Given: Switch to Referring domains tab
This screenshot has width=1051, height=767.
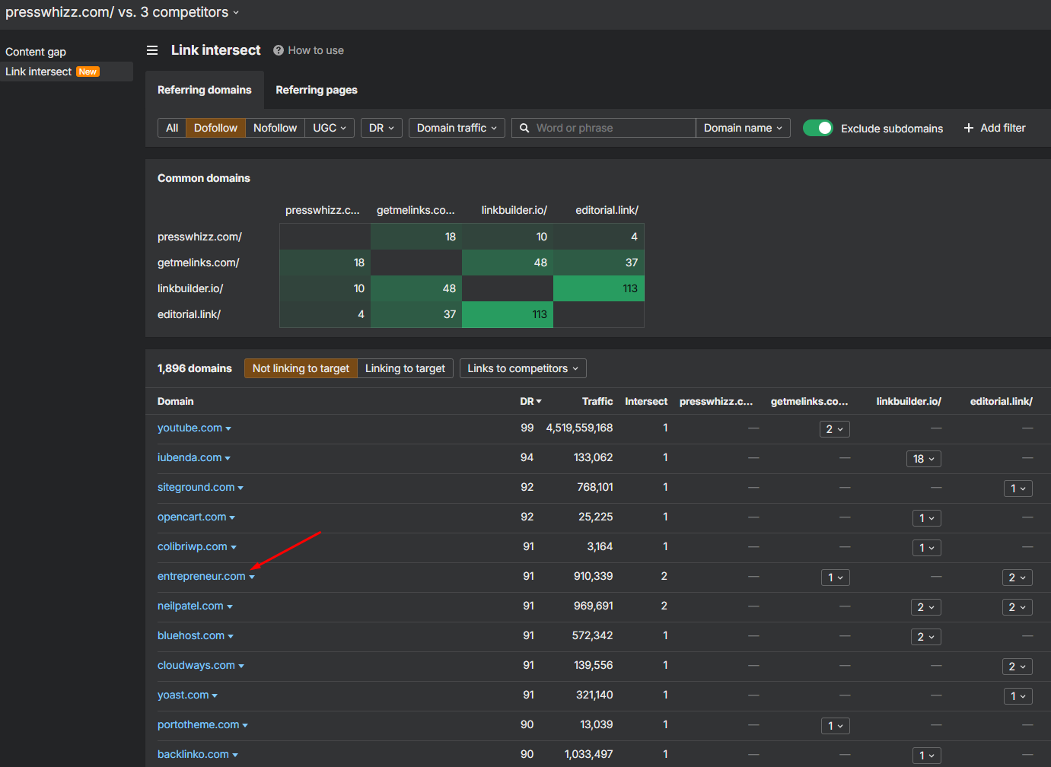Looking at the screenshot, I should pos(205,90).
